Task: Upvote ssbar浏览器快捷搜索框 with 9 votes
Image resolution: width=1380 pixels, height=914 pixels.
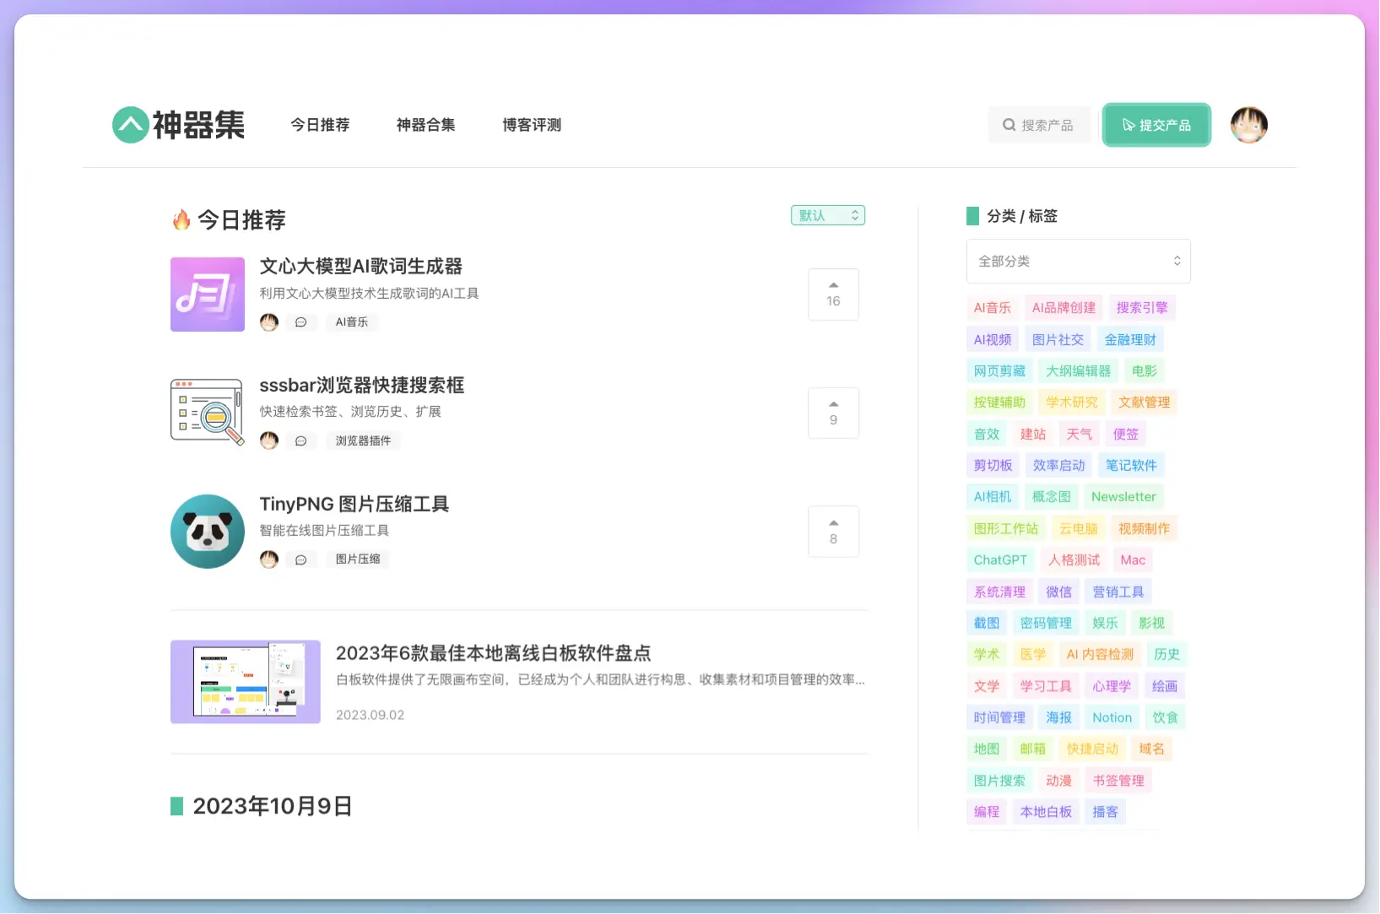Action: 833,413
